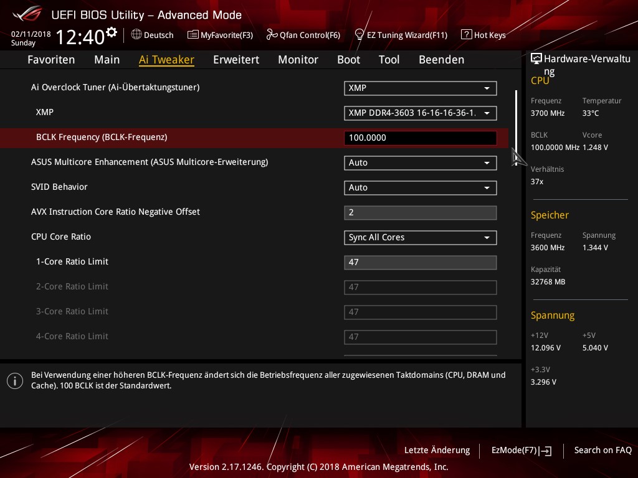Click the Qfan fan icon
This screenshot has height=478, width=638.
[x=272, y=35]
